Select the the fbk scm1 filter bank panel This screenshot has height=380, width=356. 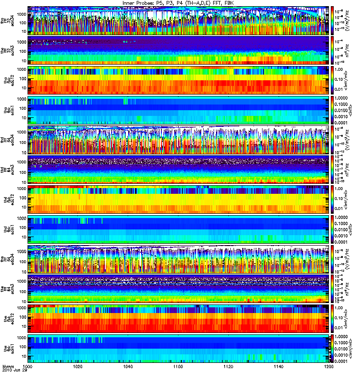(178, 349)
